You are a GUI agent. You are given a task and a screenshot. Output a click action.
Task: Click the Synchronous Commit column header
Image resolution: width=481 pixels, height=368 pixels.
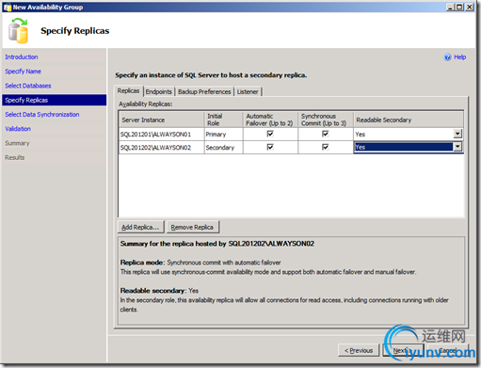coord(326,120)
